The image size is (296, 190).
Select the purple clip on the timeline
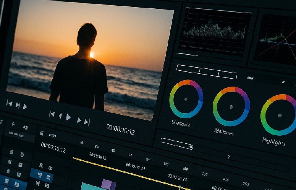(108, 184)
